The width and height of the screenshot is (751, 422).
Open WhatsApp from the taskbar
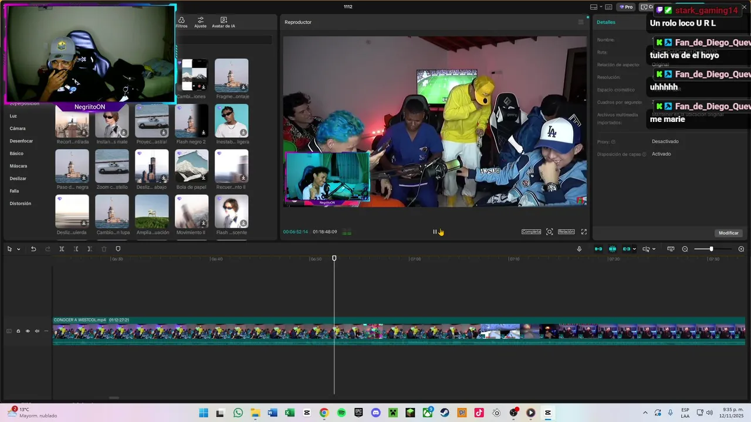point(238,413)
